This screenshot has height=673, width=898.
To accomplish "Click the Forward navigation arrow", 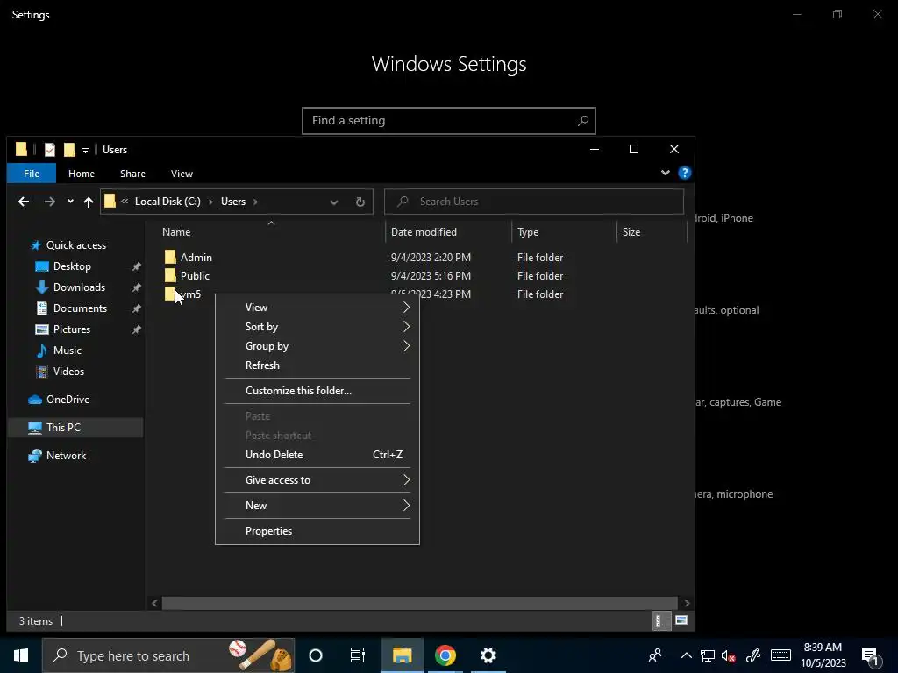I will [x=50, y=202].
